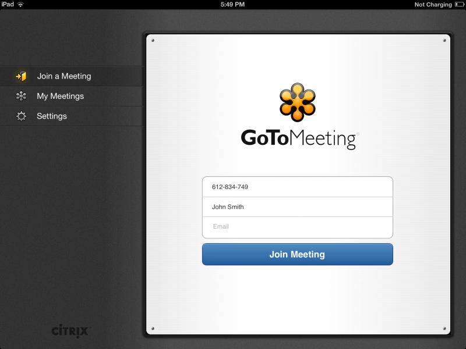
Task: Tap the GoToMeeting orange flower logo
Action: point(298,102)
